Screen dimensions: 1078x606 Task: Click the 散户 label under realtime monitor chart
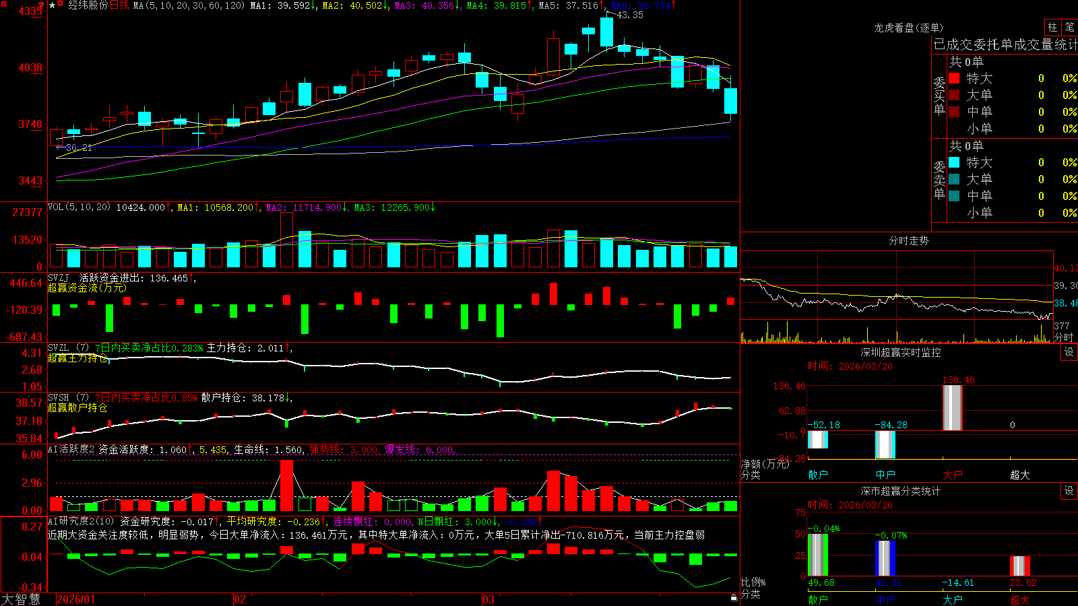tap(818, 475)
